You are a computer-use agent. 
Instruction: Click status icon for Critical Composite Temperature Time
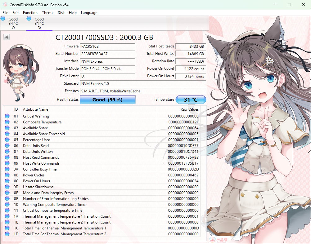pos(7,210)
